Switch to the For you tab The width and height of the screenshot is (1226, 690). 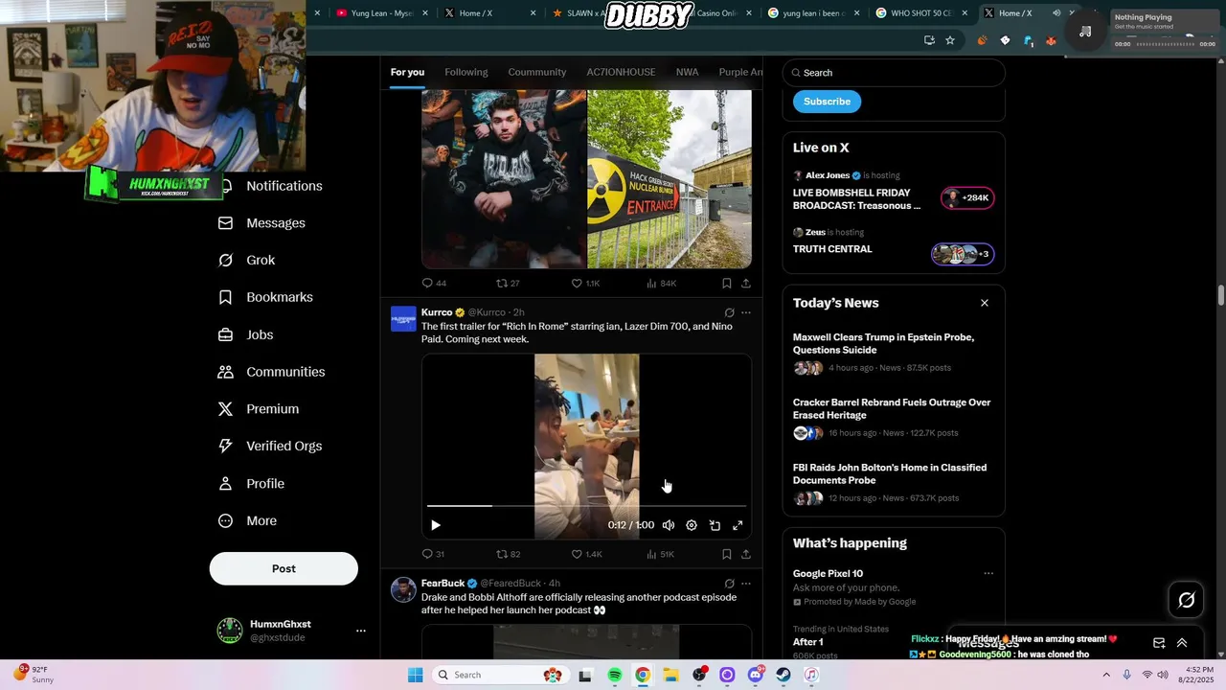coord(407,72)
